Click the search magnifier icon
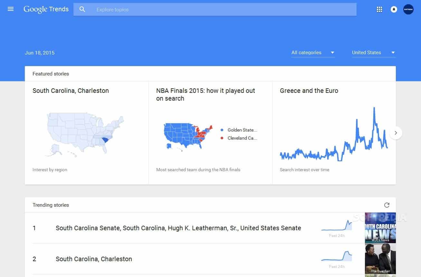The width and height of the screenshot is (421, 277). (x=82, y=9)
